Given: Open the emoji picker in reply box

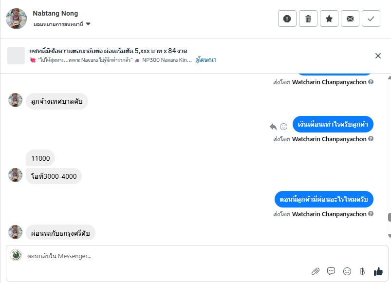Looking at the screenshot, I should tap(347, 271).
